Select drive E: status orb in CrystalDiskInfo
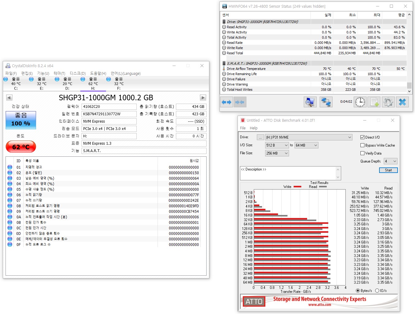415x314 pixels. point(31,79)
